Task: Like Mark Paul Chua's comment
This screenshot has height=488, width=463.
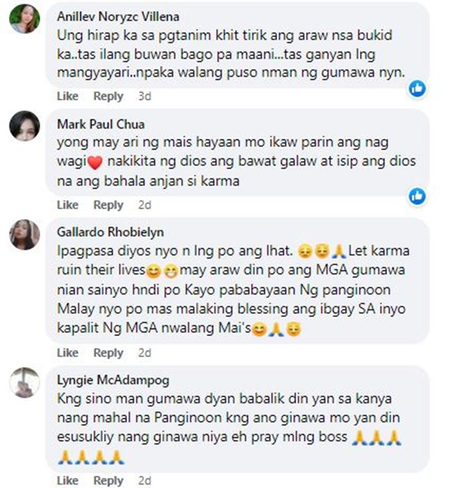Action: [x=67, y=205]
